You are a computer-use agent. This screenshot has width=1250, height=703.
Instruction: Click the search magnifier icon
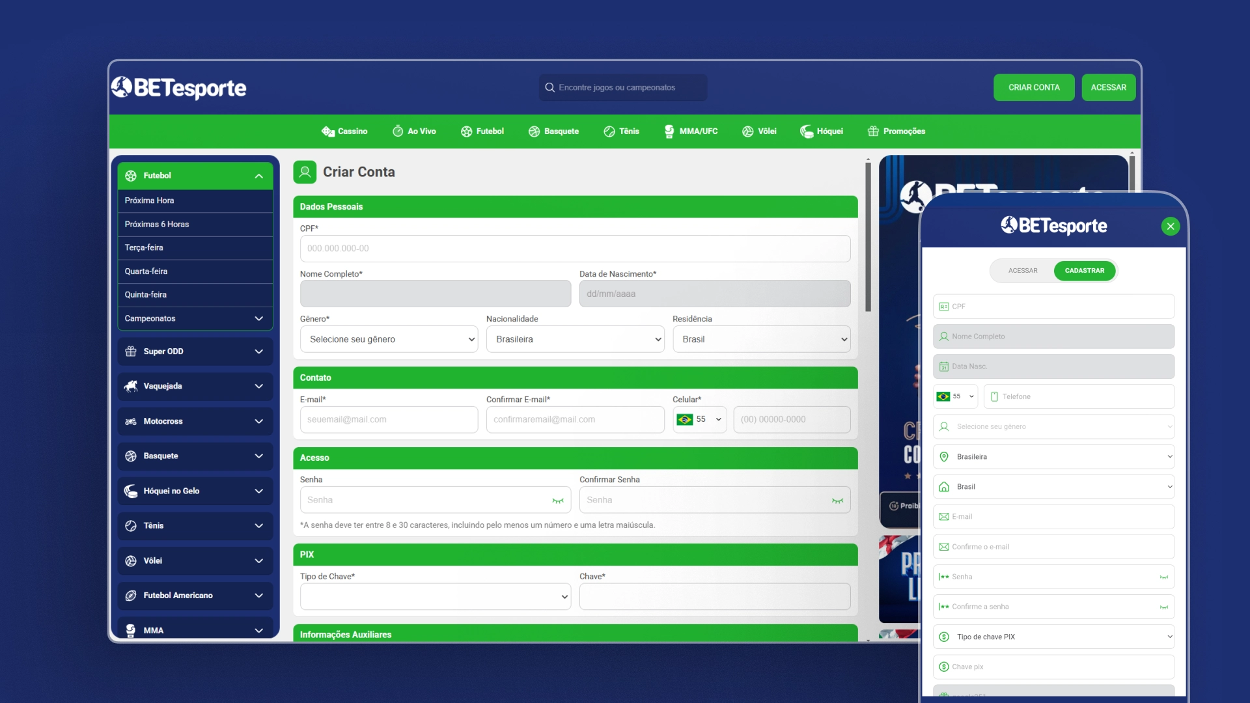pos(550,87)
